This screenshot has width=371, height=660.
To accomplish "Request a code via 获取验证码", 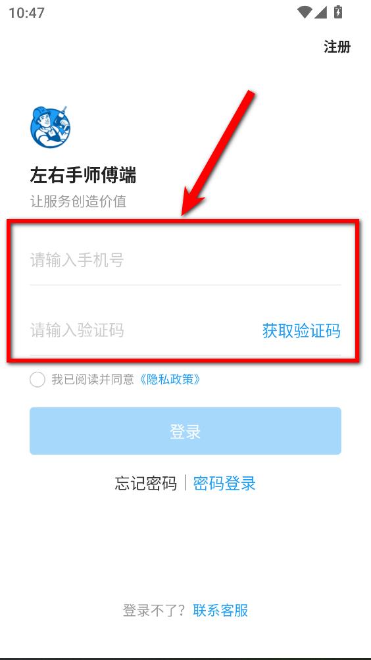I will click(x=301, y=330).
